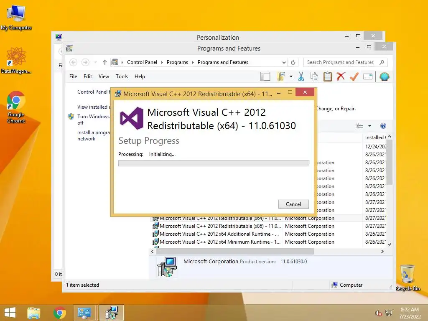Click the orange checkmark toolbar icon
The height and width of the screenshot is (321, 428).
click(x=354, y=77)
